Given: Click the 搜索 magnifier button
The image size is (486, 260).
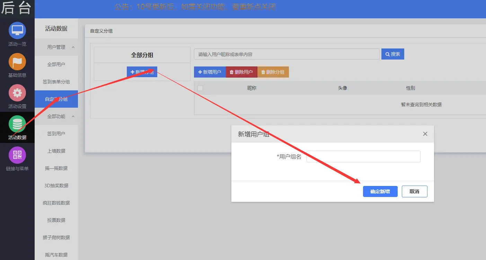Looking at the screenshot, I should click(x=392, y=54).
